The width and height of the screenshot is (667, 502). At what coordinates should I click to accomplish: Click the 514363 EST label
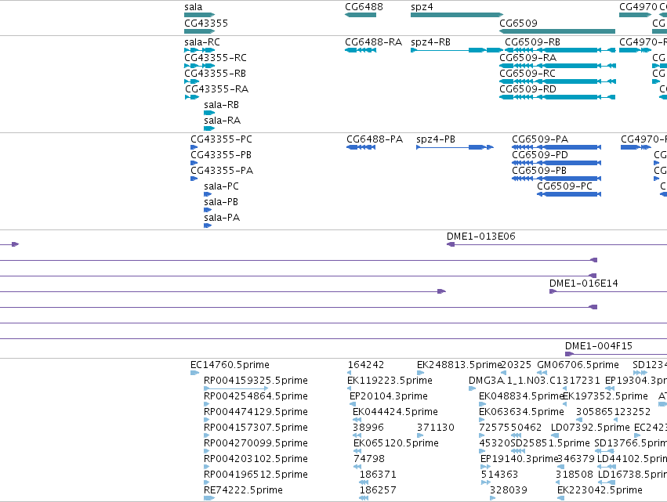(x=499, y=475)
